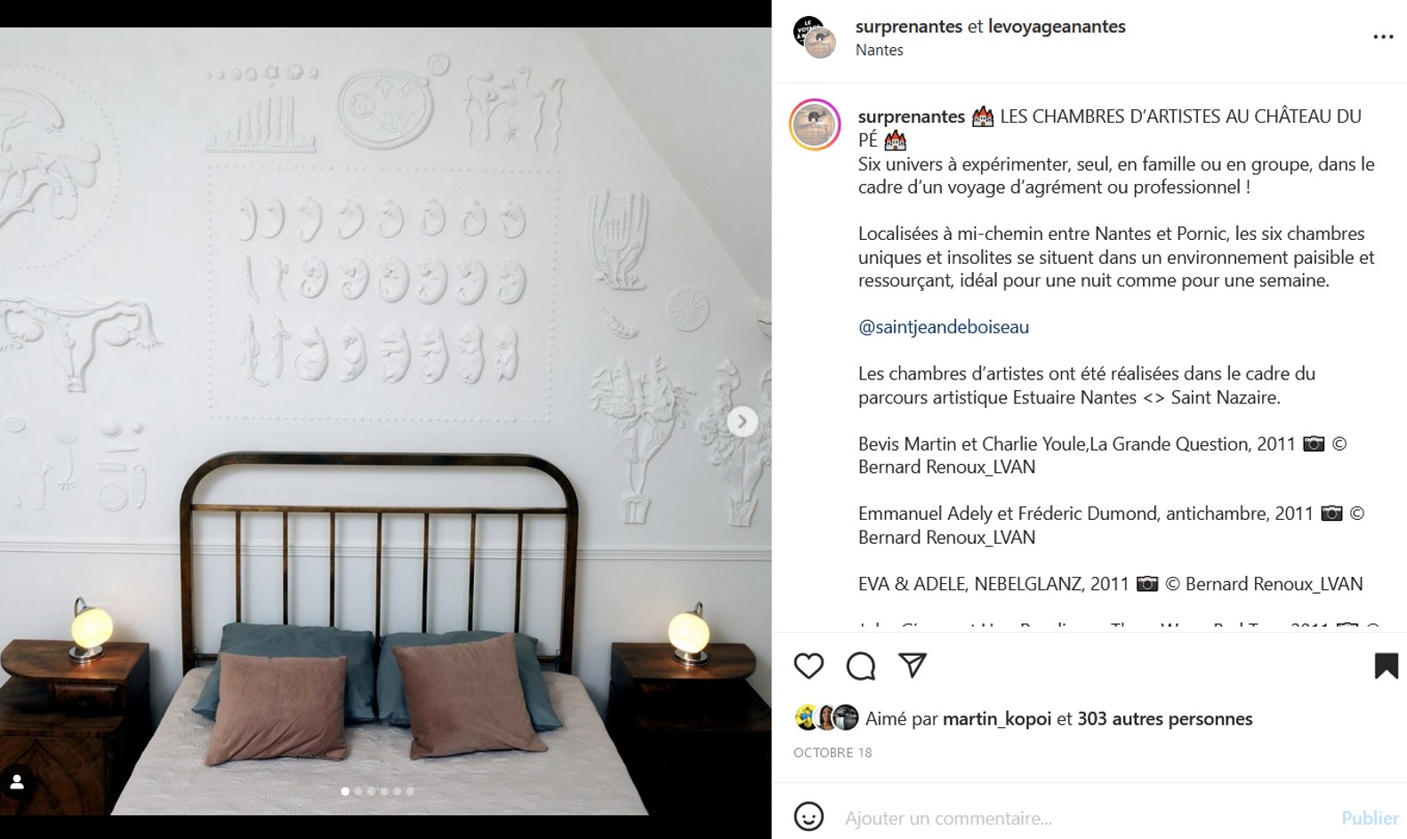1407x839 pixels.
Task: Open the emoji picker smiley icon
Action: coord(808,816)
